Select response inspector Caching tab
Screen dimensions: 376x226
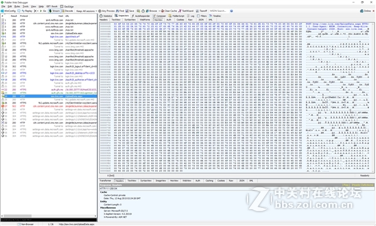coord(209,180)
